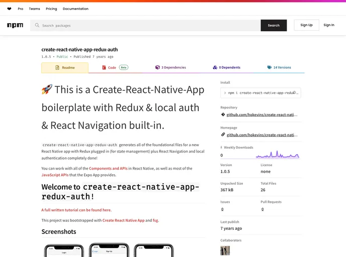Switch to the Code tab
346x257 pixels.
coord(115,67)
